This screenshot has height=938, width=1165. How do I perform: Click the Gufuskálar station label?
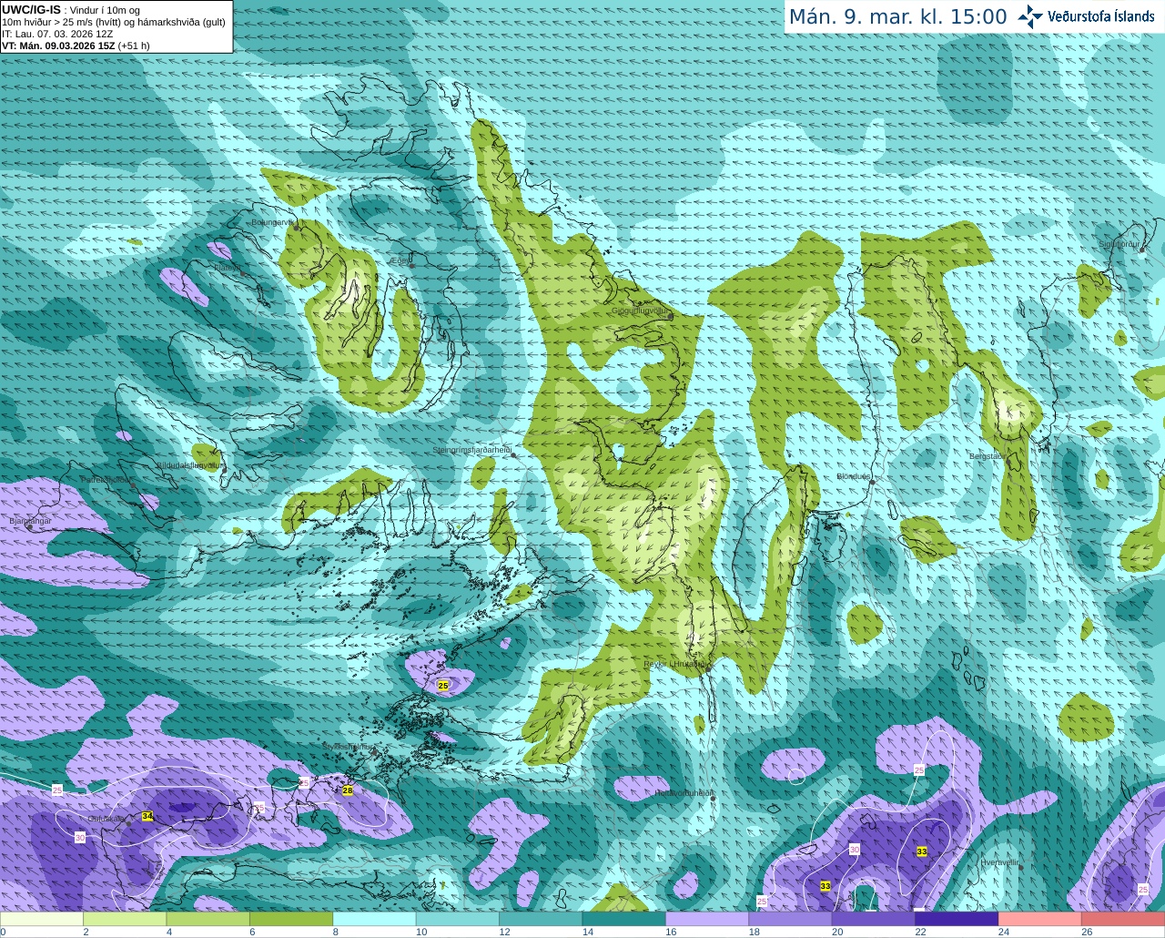(x=106, y=819)
